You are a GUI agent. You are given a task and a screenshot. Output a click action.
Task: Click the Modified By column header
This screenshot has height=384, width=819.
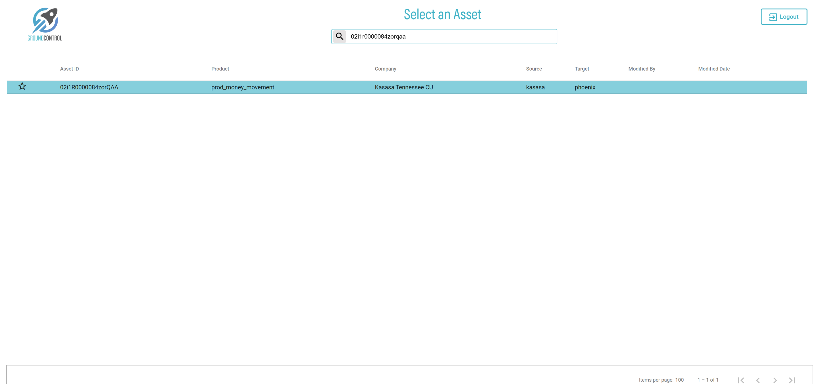(641, 69)
